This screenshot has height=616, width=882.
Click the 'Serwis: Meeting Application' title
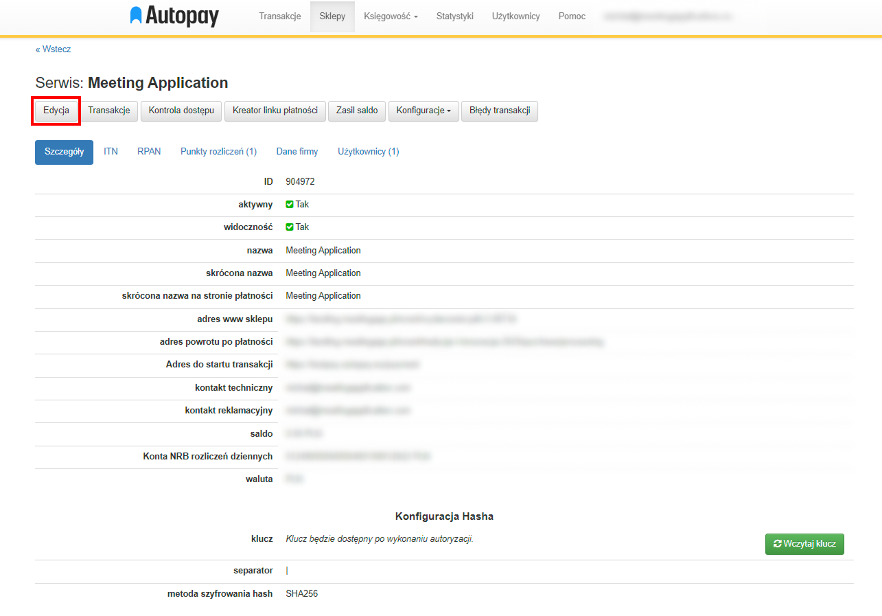pyautogui.click(x=132, y=83)
